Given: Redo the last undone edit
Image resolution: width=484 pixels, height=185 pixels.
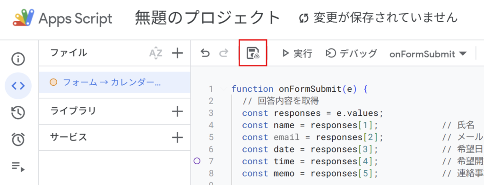Looking at the screenshot, I should tap(223, 54).
